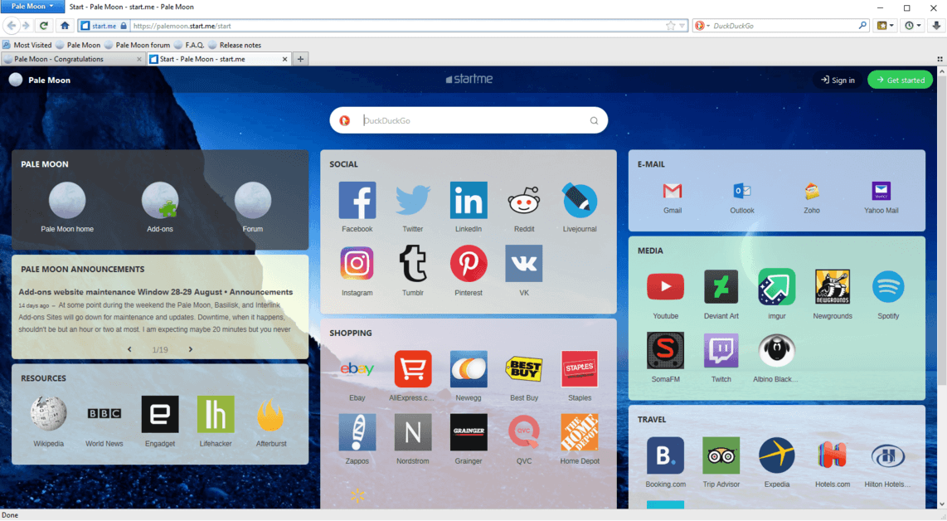Viewport: 947px width, 521px height.
Task: Open the Twitch icon in Media
Action: click(721, 351)
